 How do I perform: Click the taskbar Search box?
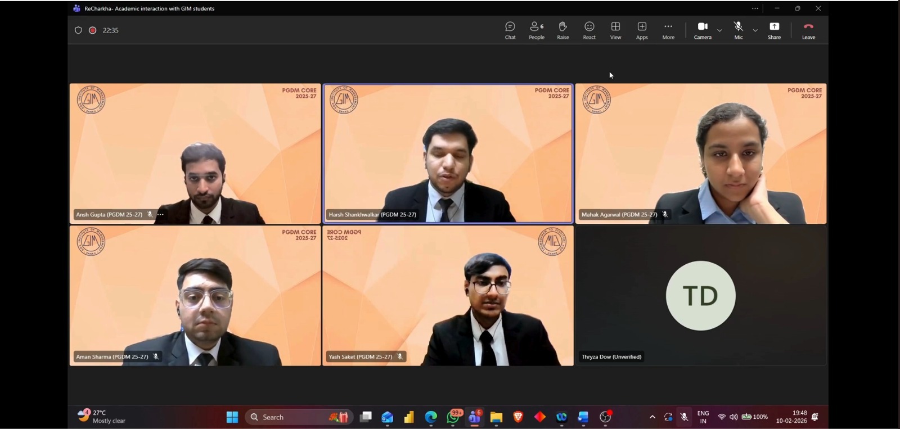(x=287, y=417)
